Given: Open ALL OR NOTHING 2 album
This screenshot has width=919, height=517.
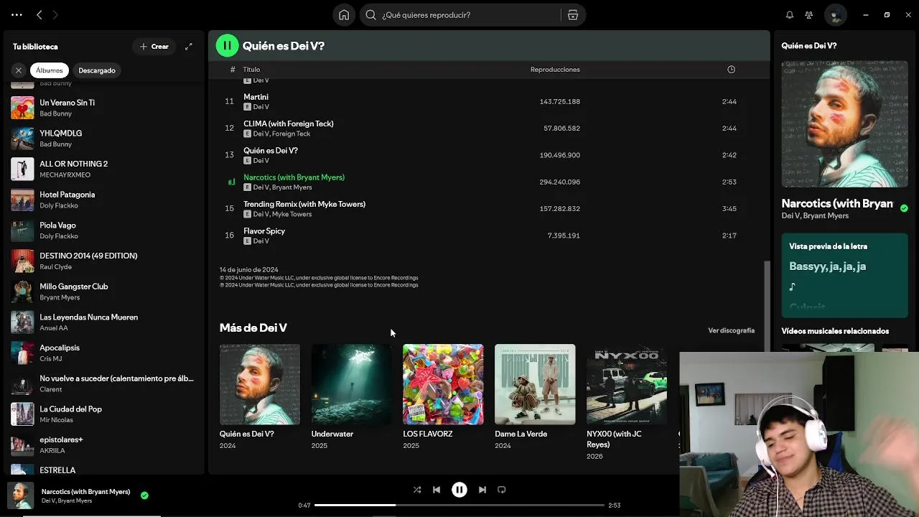Looking at the screenshot, I should coord(105,169).
